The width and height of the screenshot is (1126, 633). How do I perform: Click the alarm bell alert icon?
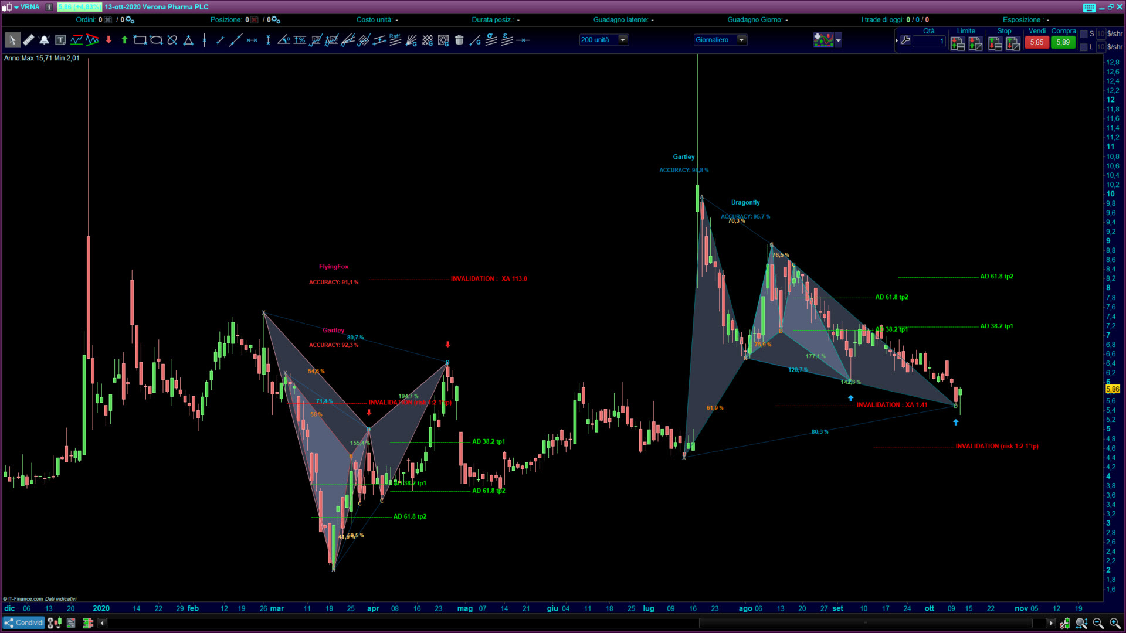(x=44, y=40)
